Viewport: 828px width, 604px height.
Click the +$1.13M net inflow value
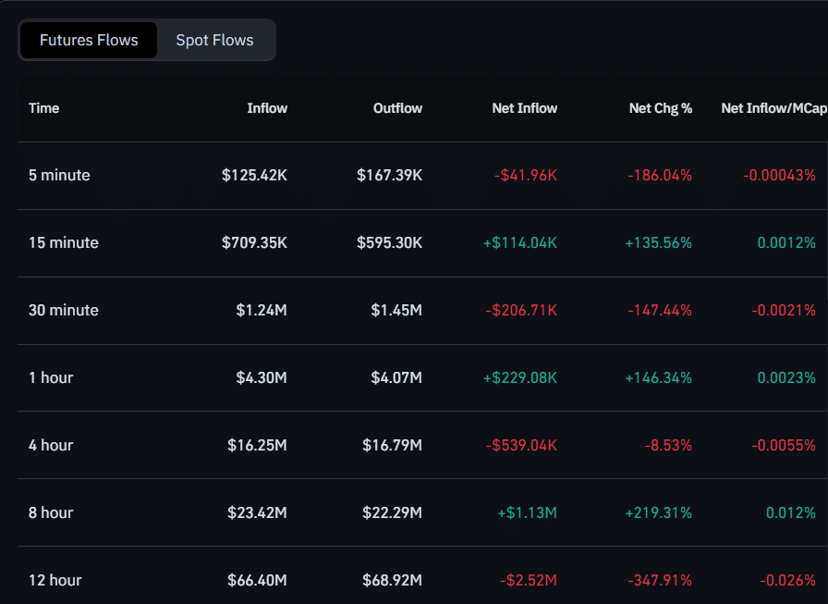tap(527, 512)
